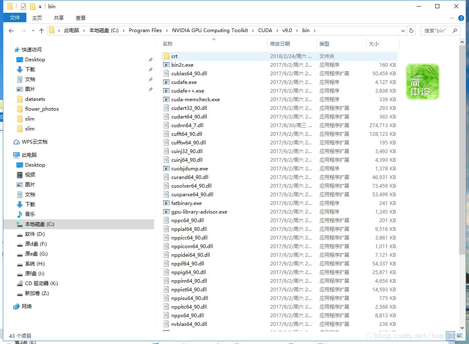Select bin2c.exe file icon
The height and width of the screenshot is (344, 469).
tap(166, 65)
